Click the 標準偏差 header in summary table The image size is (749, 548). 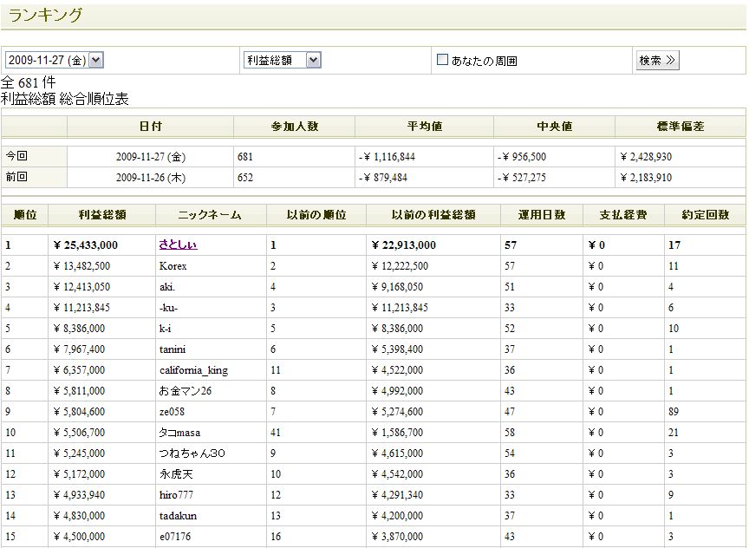click(x=681, y=127)
